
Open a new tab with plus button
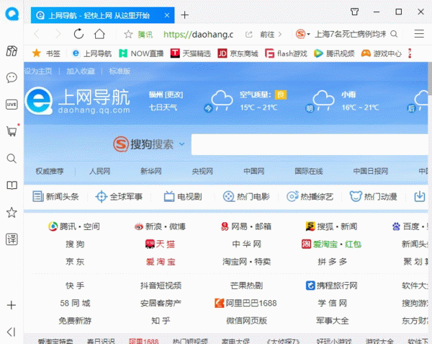[x=184, y=15]
